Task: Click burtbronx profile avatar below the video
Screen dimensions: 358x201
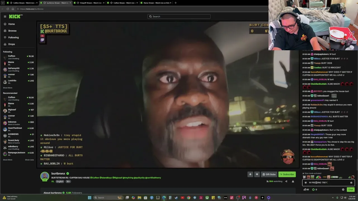Action: tap(45, 176)
